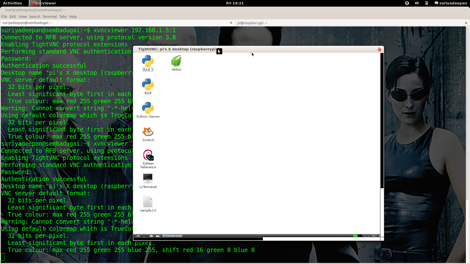The width and height of the screenshot is (470, 264).
Task: Click the volume icon in top bar
Action: [x=417, y=3]
